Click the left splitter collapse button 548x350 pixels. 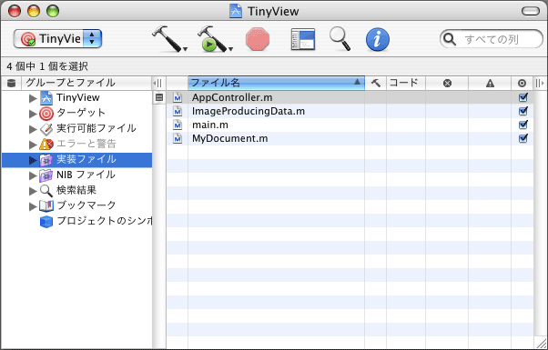tap(157, 83)
